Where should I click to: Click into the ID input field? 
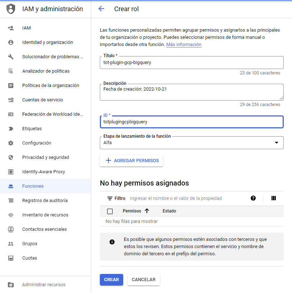191,122
